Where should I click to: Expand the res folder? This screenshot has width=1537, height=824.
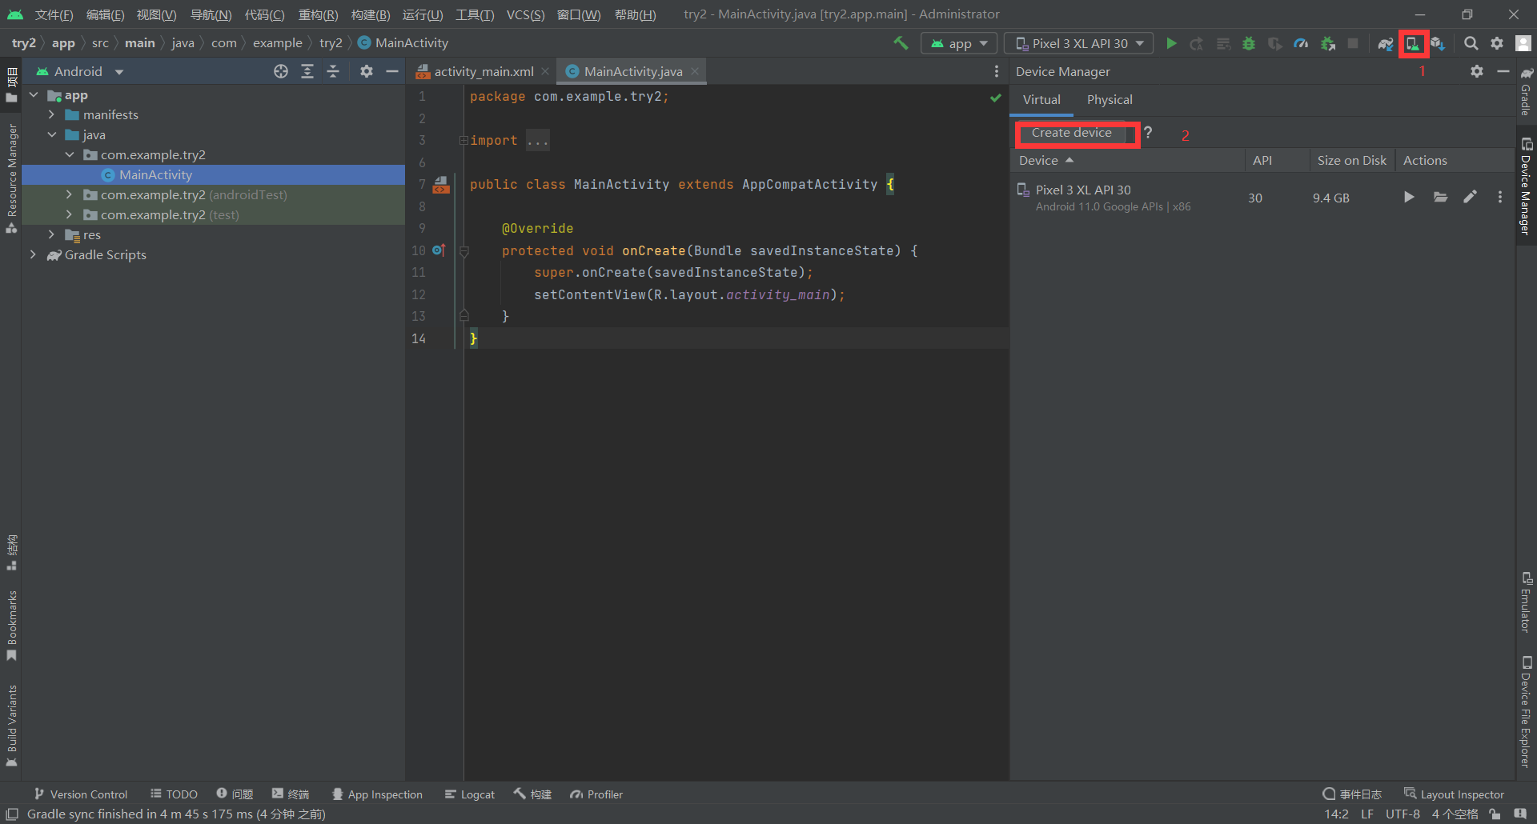(51, 234)
